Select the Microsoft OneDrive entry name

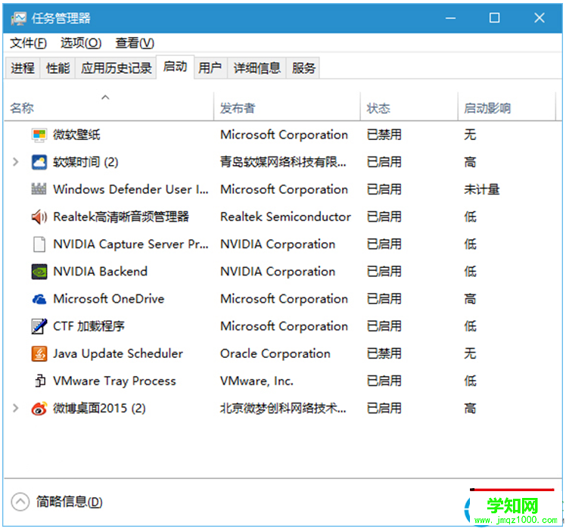pos(109,299)
